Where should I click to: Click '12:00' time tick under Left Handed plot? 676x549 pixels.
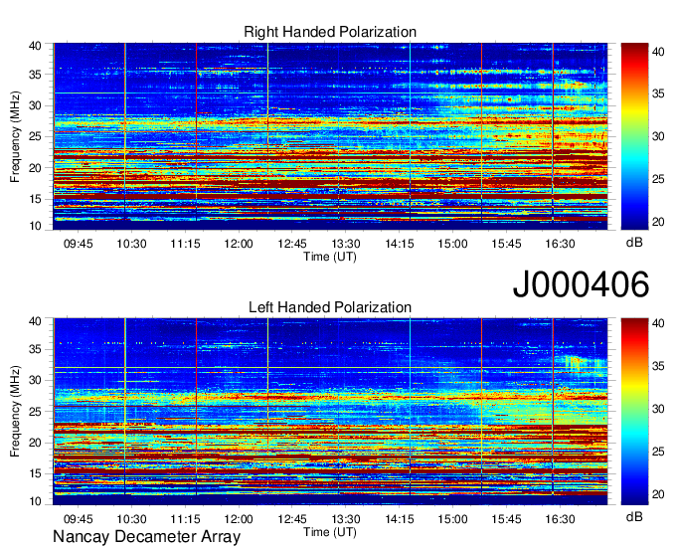pyautogui.click(x=239, y=519)
